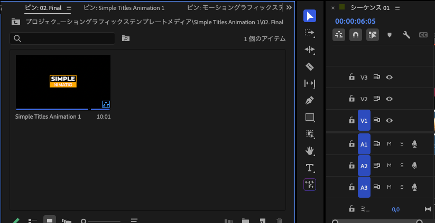Open timeline display settings wrench
435x223 pixels.
pyautogui.click(x=406, y=35)
